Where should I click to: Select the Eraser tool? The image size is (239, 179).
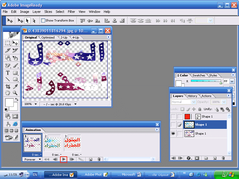click(8, 66)
